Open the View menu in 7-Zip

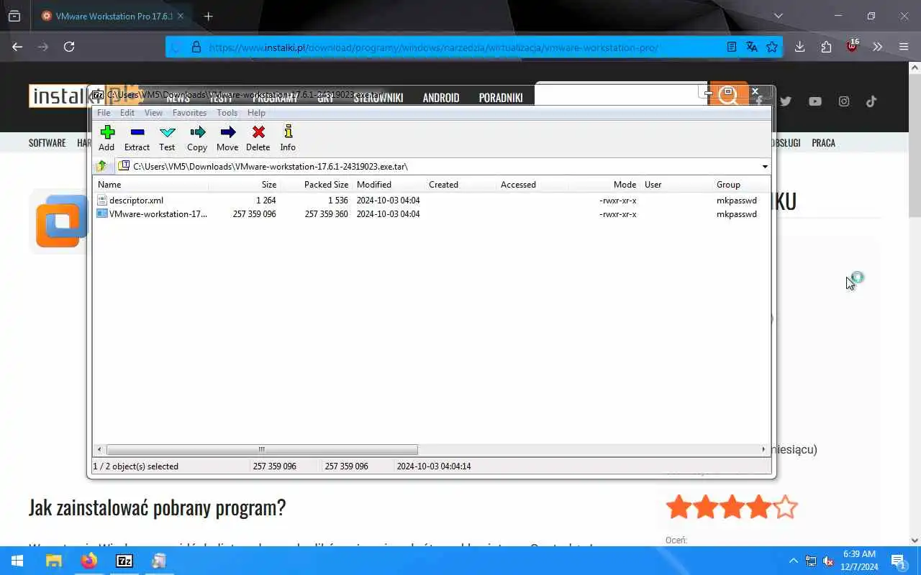coord(153,113)
